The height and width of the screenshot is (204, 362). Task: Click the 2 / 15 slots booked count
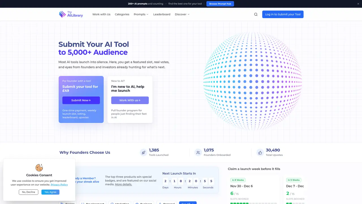coord(290,194)
